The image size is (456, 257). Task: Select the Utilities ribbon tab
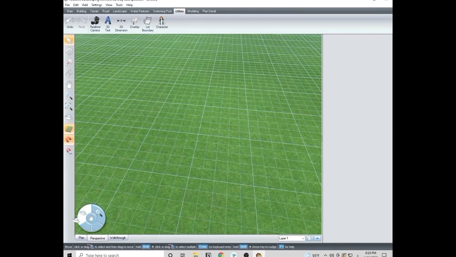180,11
